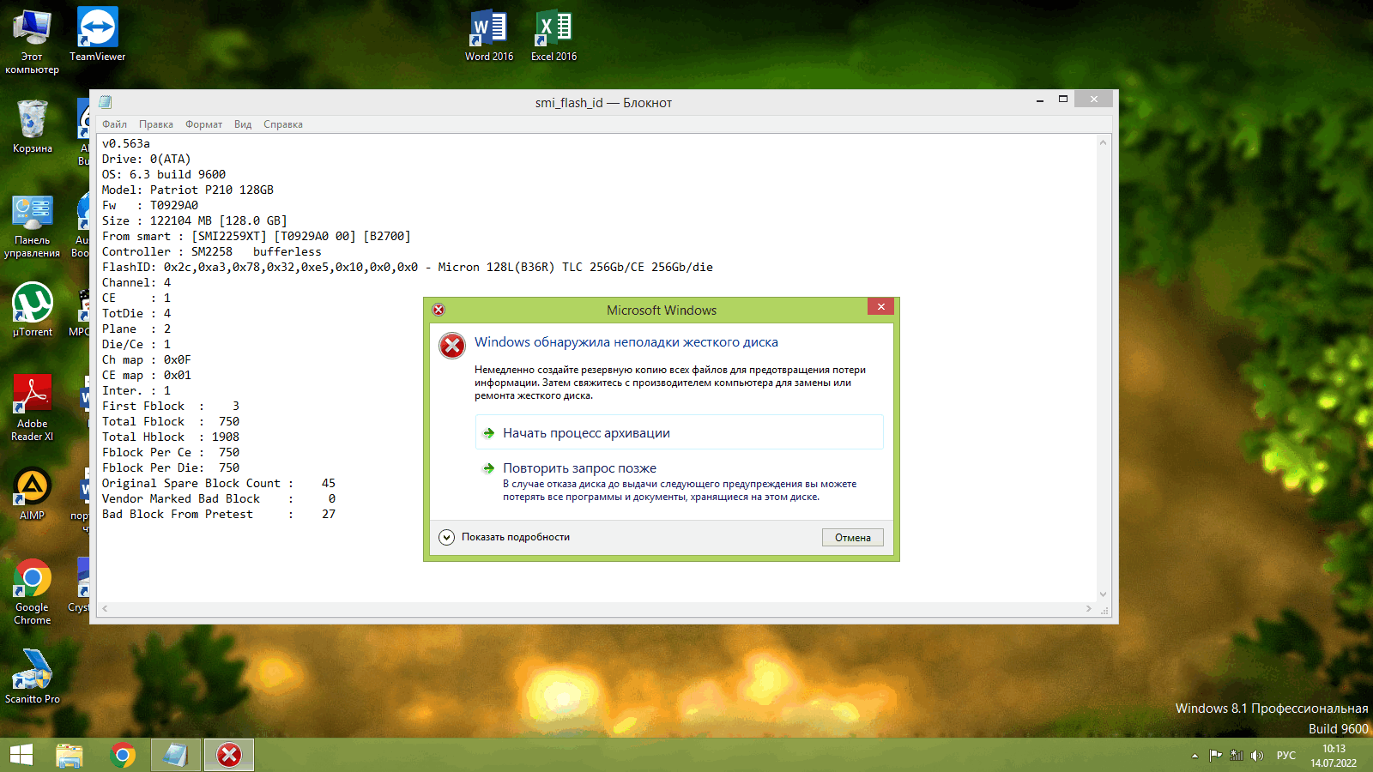The height and width of the screenshot is (772, 1373).
Task: Open the Файл menu in Notepad
Action: tap(114, 124)
